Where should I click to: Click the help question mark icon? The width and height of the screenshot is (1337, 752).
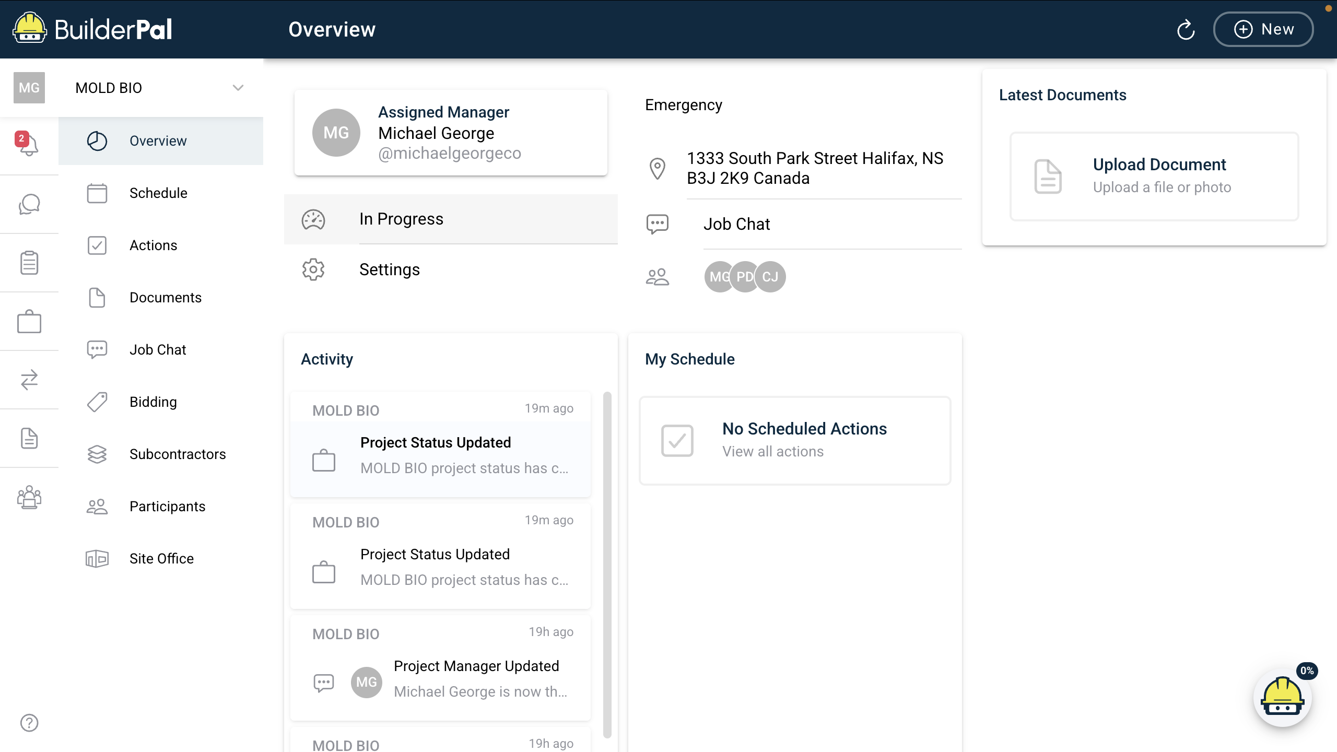tap(29, 723)
